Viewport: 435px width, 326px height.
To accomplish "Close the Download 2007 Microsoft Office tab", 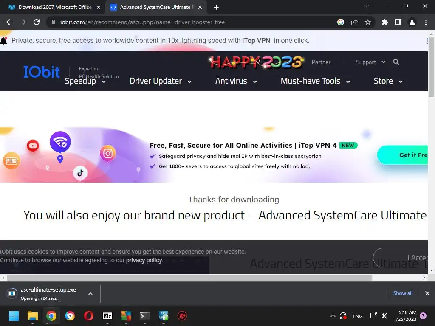I will [99, 7].
